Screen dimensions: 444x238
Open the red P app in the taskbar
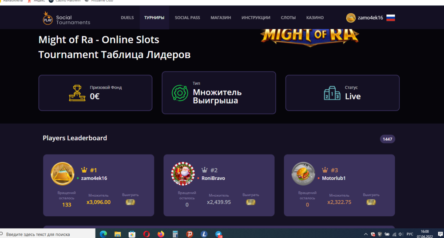(190, 234)
